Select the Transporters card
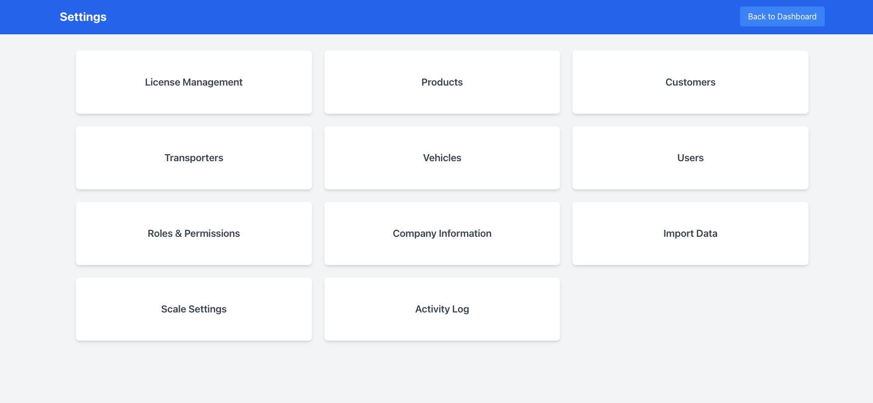 click(x=194, y=158)
